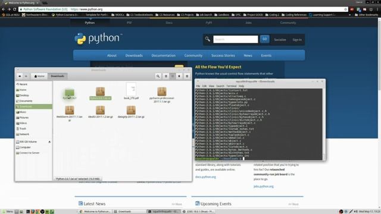Viewport: 381px width, 214px height.
Task: Open Trash in the file manager sidebar
Action: point(33,128)
